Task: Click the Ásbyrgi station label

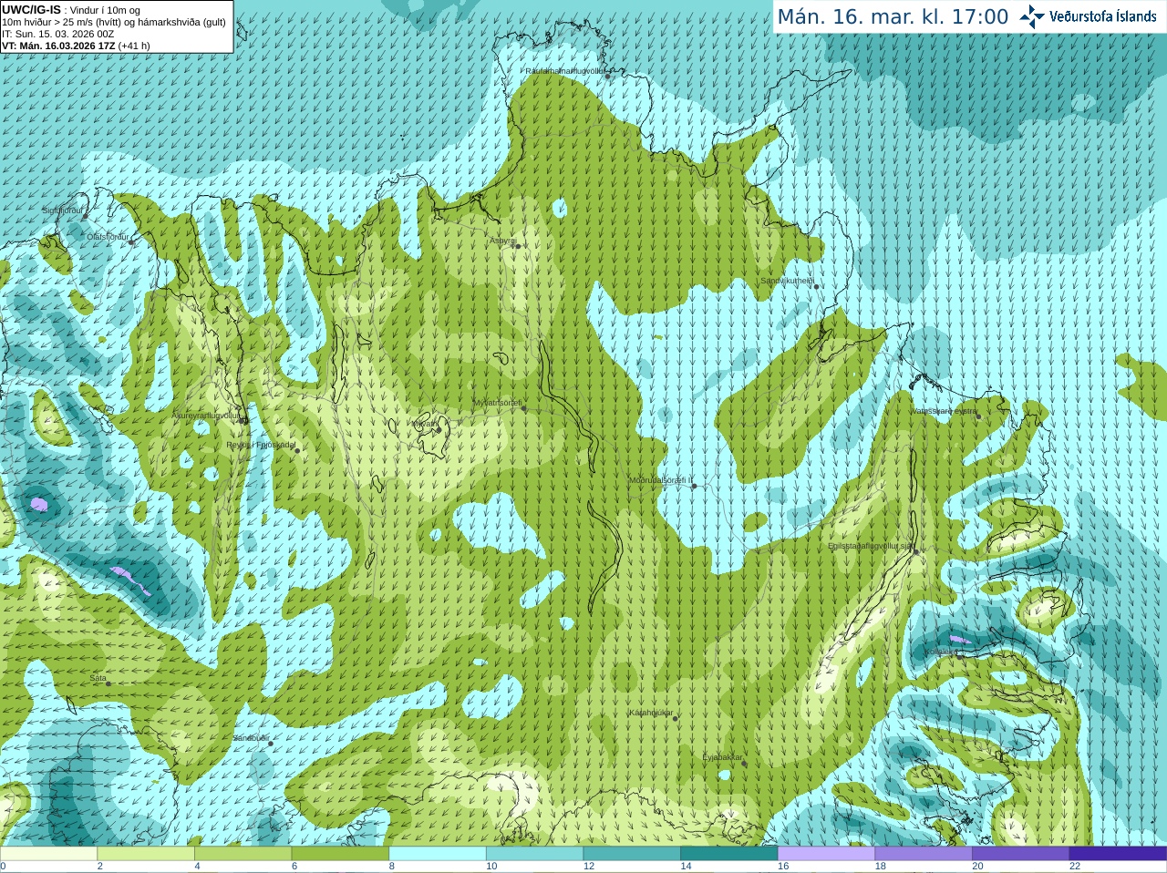Action: point(501,241)
